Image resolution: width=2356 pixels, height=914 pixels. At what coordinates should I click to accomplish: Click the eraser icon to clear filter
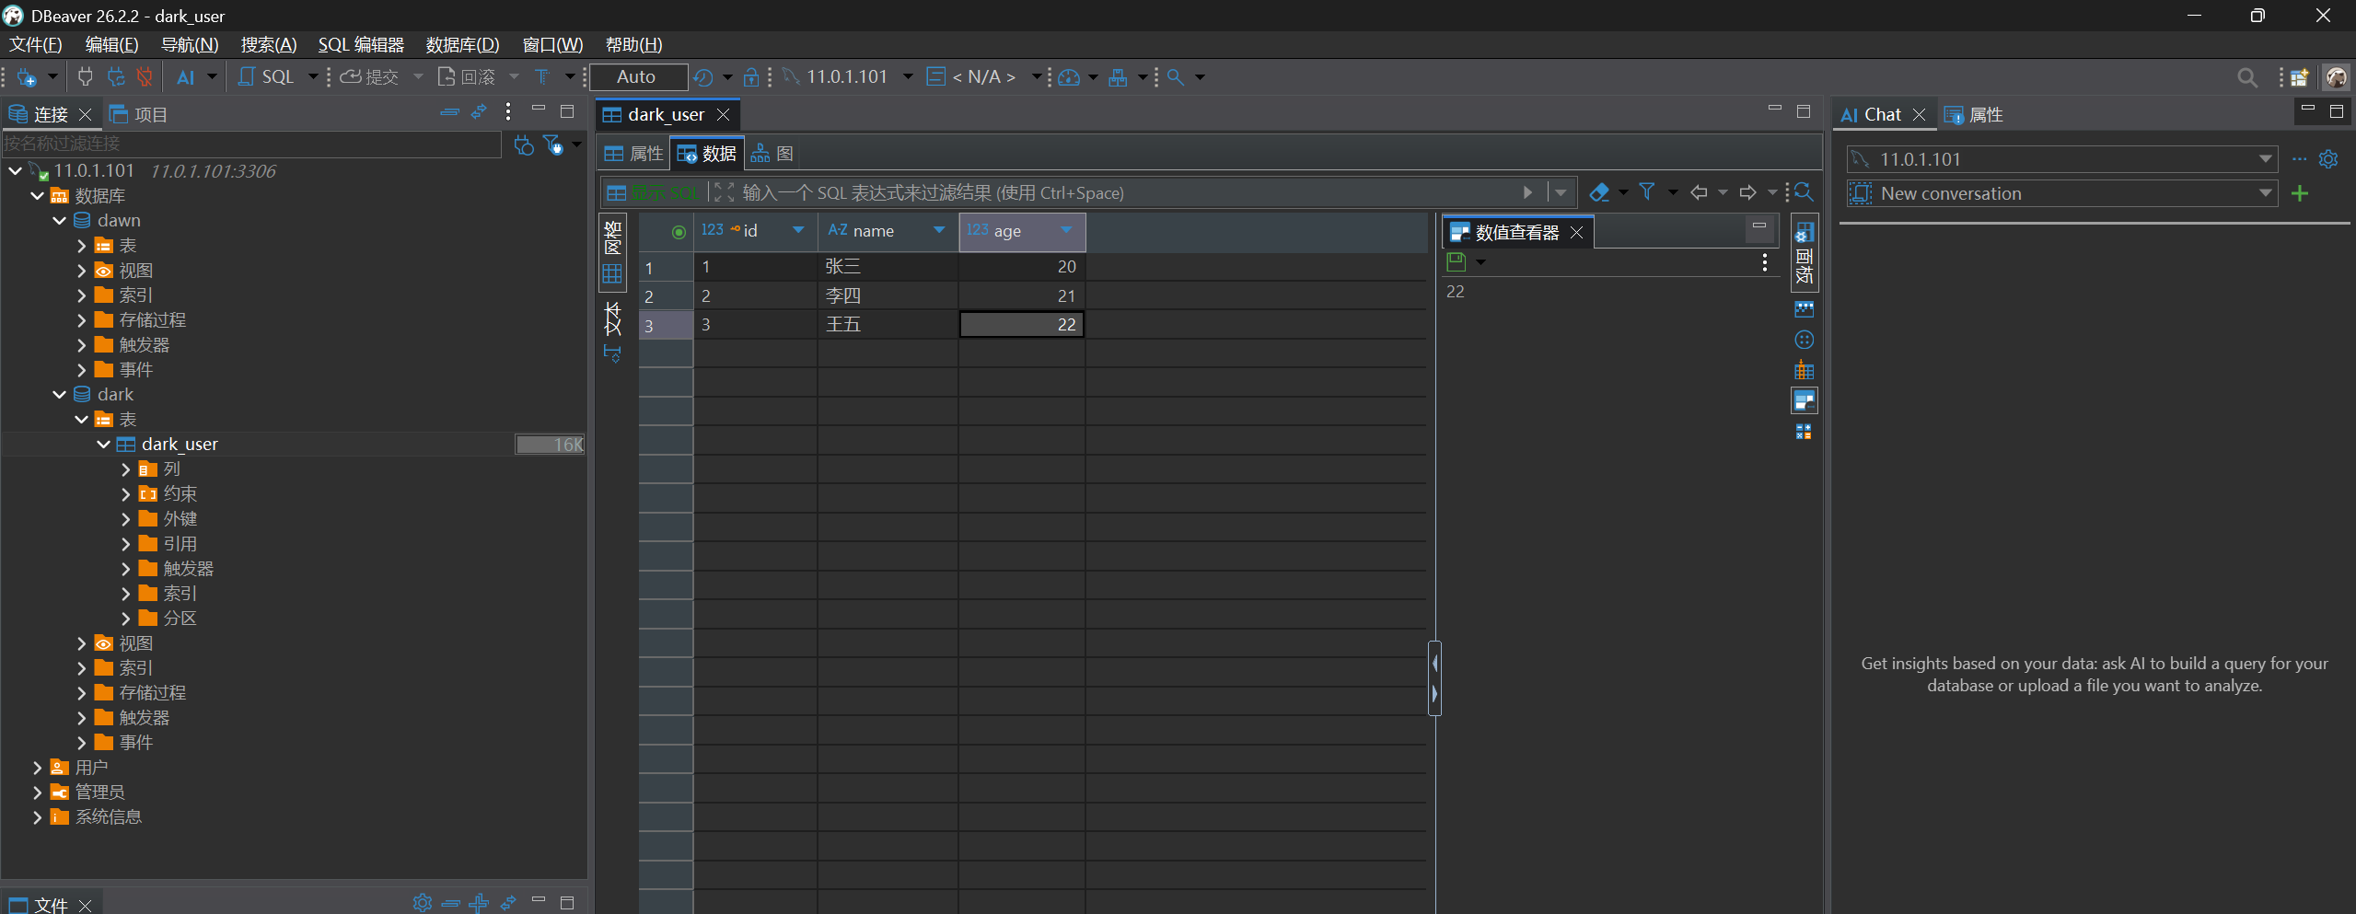(x=1599, y=192)
